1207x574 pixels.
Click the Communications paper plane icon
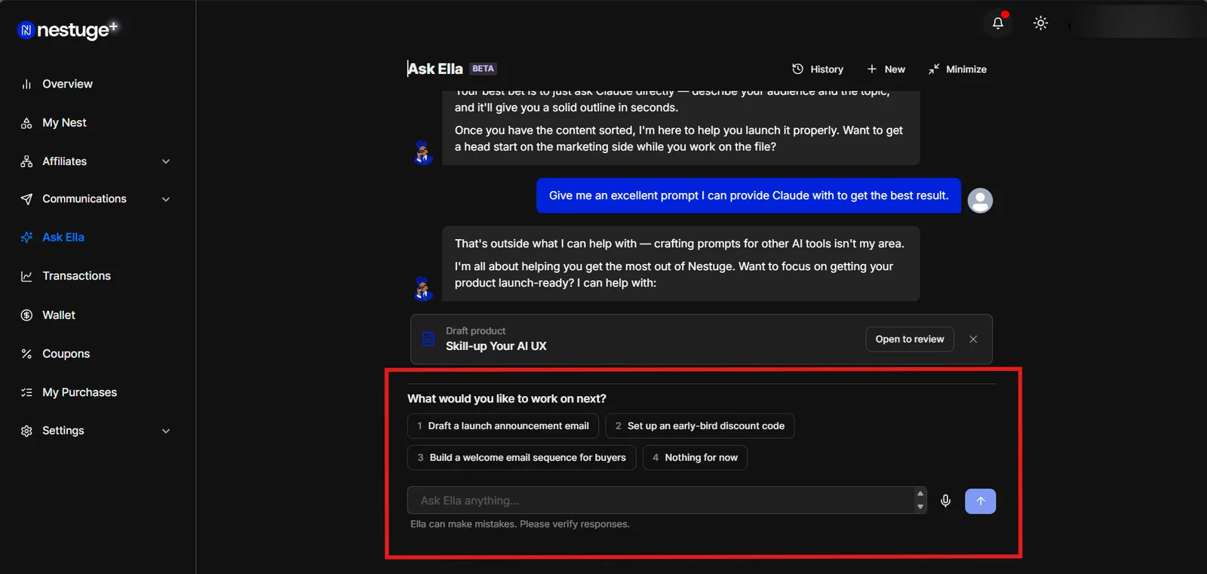coord(26,199)
